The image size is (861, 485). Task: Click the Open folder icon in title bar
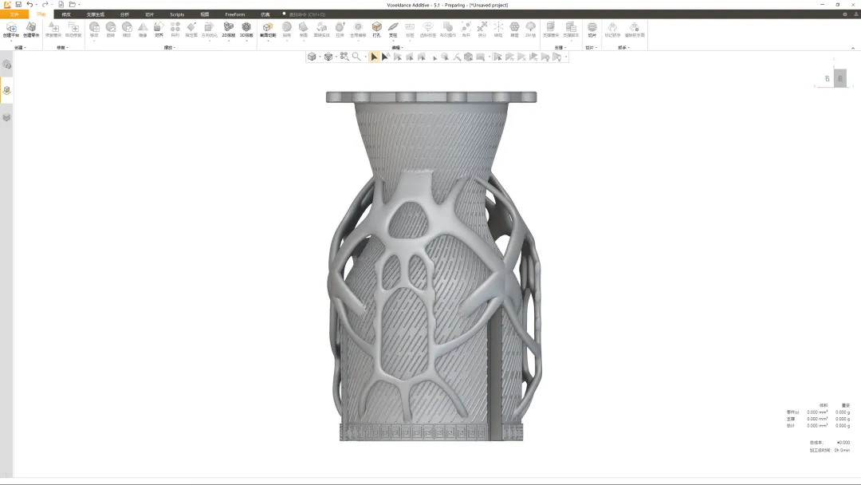point(72,5)
